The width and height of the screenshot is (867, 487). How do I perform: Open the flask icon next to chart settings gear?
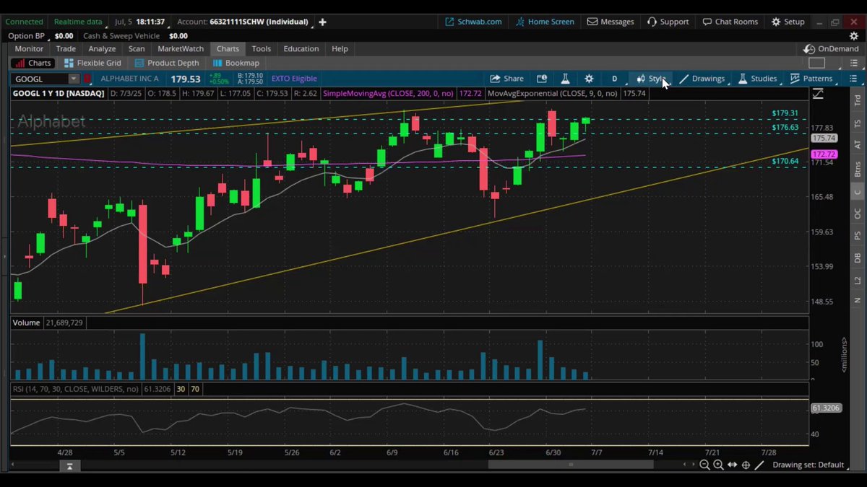coord(565,79)
